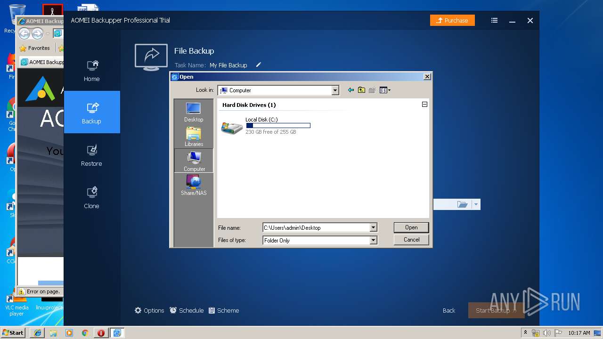The image size is (603, 339).
Task: Open the Files of type dropdown
Action: (373, 240)
